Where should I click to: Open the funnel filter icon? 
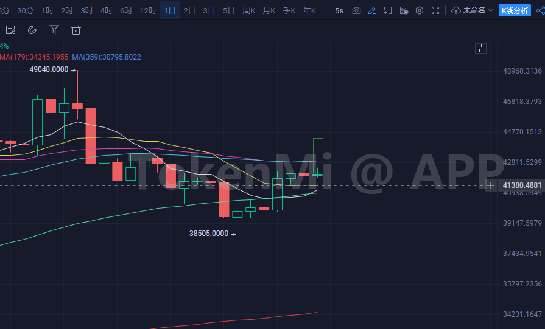pos(54,30)
